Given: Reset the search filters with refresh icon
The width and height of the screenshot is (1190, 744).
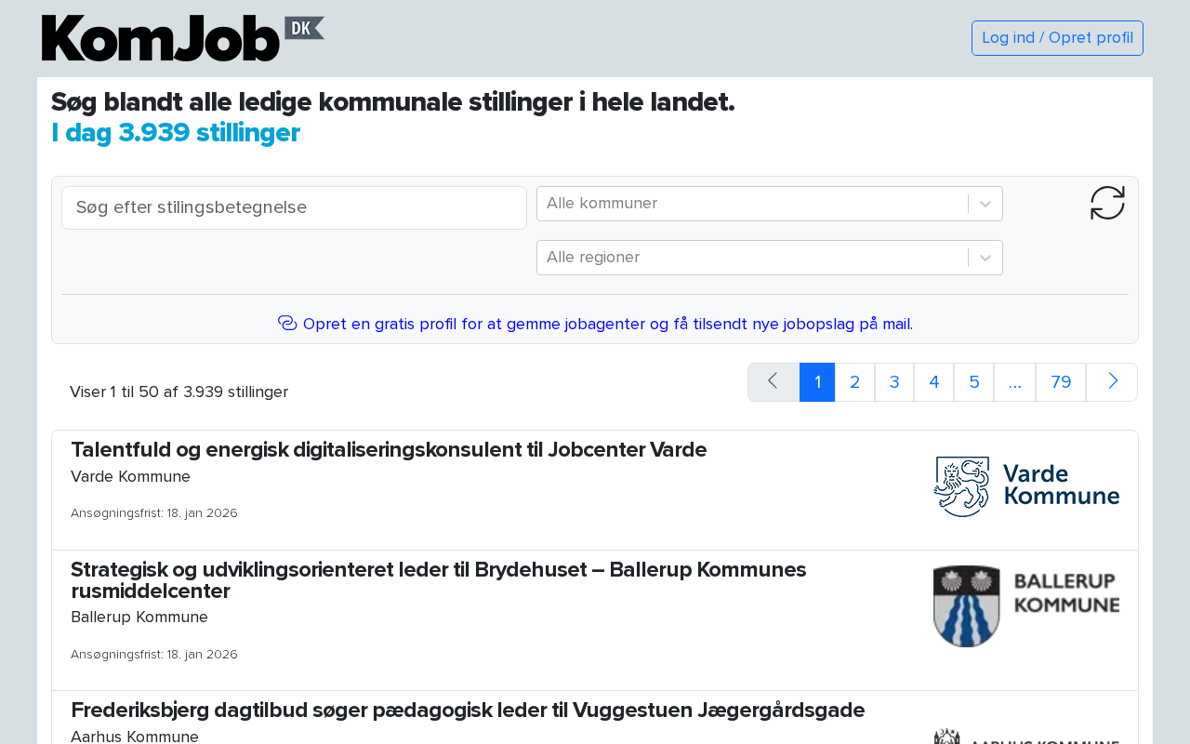Looking at the screenshot, I should pyautogui.click(x=1107, y=203).
